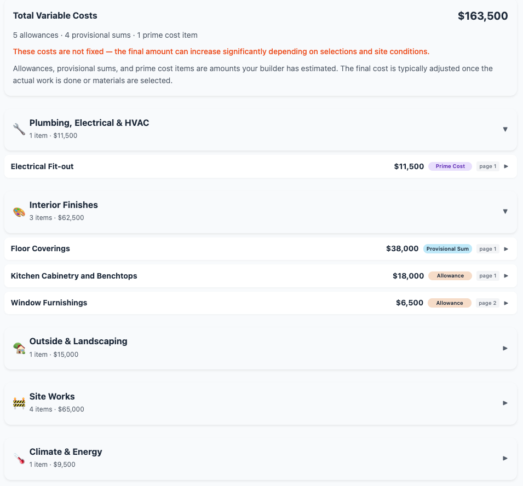Collapse the Plumbing, Electrical & HVAC section
This screenshot has height=486, width=523.
(x=505, y=129)
